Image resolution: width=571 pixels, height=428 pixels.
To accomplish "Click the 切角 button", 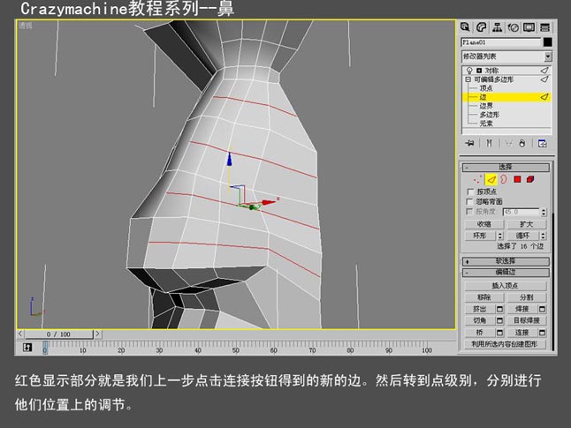I will [x=480, y=320].
